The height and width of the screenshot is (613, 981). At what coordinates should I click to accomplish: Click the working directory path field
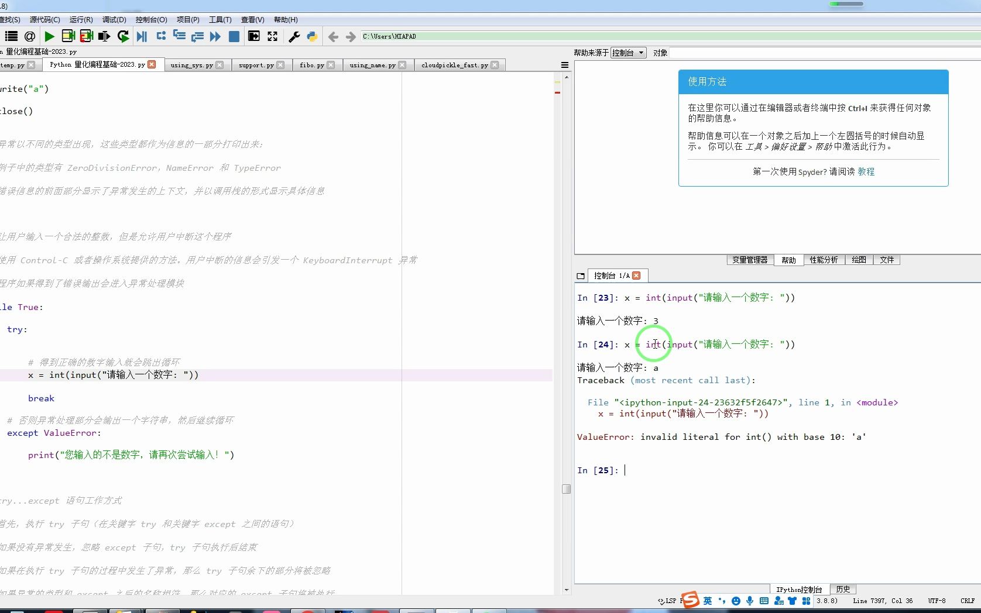pyautogui.click(x=670, y=36)
